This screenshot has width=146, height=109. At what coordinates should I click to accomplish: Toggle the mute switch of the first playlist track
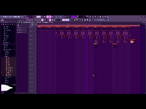[x=36, y=30]
